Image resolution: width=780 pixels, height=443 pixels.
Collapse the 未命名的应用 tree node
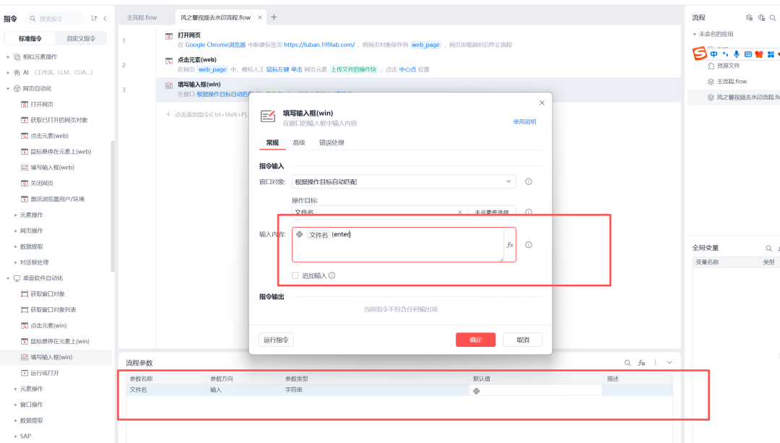point(695,35)
